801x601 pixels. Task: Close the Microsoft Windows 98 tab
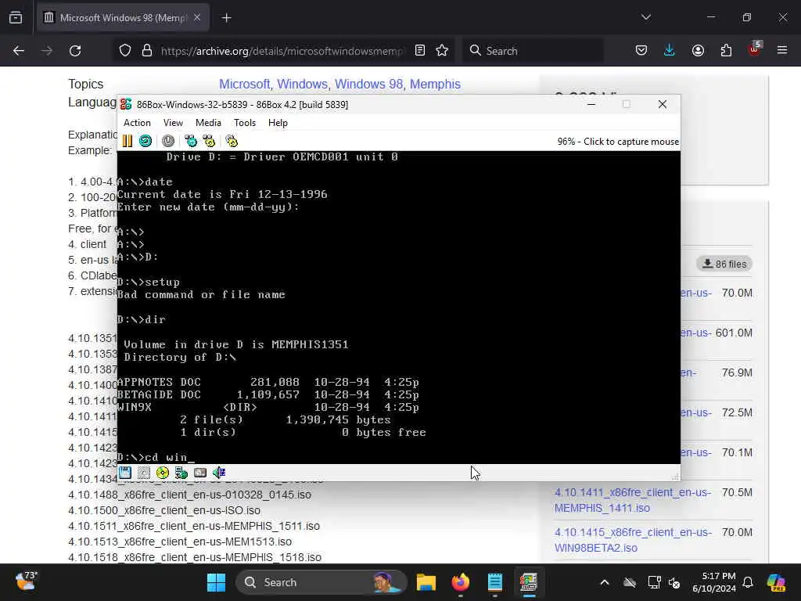pos(197,18)
